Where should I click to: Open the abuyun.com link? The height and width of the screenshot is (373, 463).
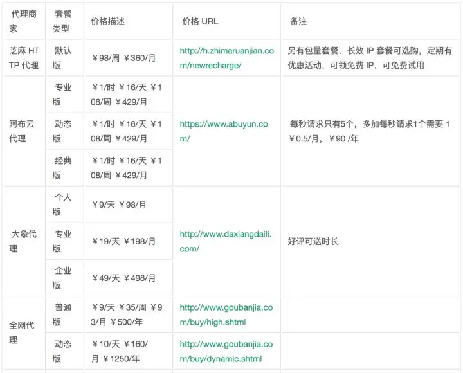[x=224, y=131]
